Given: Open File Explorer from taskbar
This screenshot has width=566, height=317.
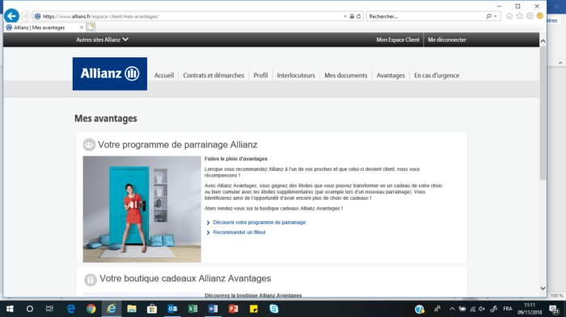Looking at the screenshot, I should 132,309.
